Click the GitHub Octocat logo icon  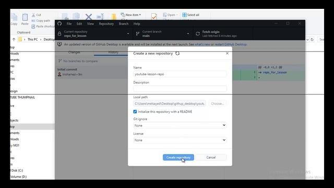[x=59, y=23]
